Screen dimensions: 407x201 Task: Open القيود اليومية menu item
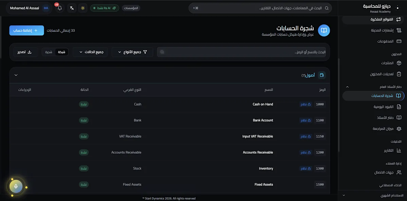pyautogui.click(x=373, y=107)
